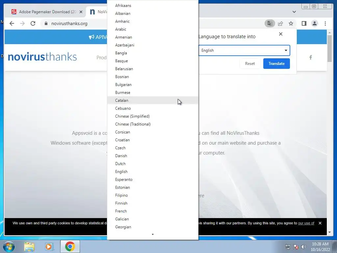Click the novirusthanks logo
This screenshot has width=337, height=253.
[x=42, y=57]
